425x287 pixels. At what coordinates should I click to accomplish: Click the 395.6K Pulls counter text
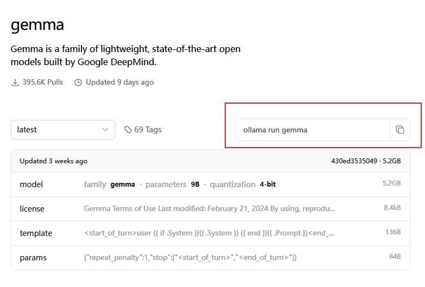[43, 82]
